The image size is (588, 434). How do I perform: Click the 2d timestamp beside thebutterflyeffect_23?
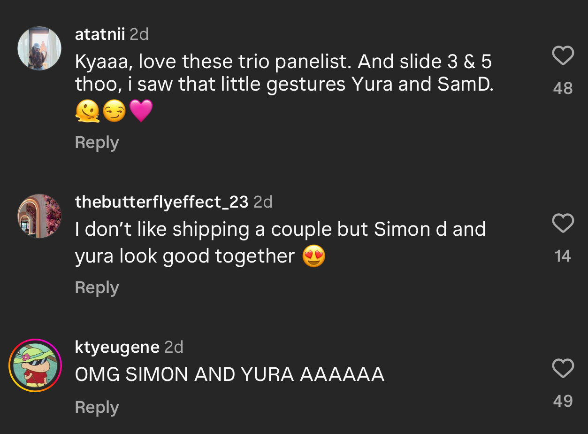263,202
